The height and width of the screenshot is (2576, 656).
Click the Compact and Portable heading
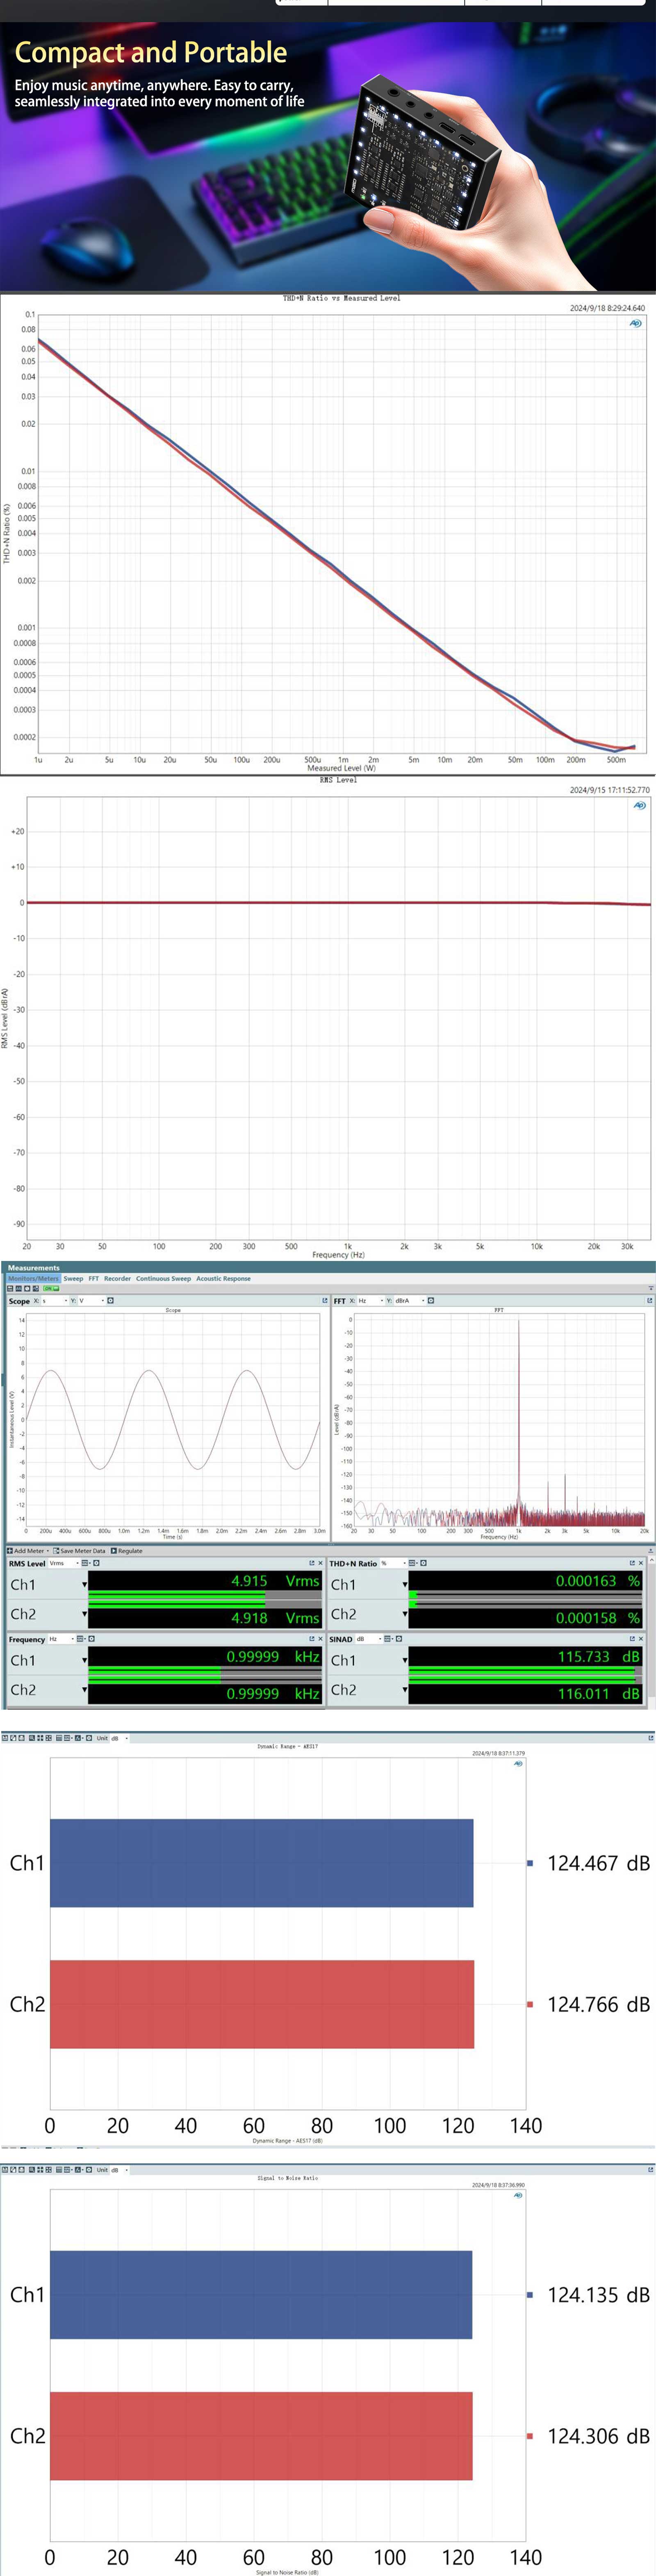[x=151, y=52]
